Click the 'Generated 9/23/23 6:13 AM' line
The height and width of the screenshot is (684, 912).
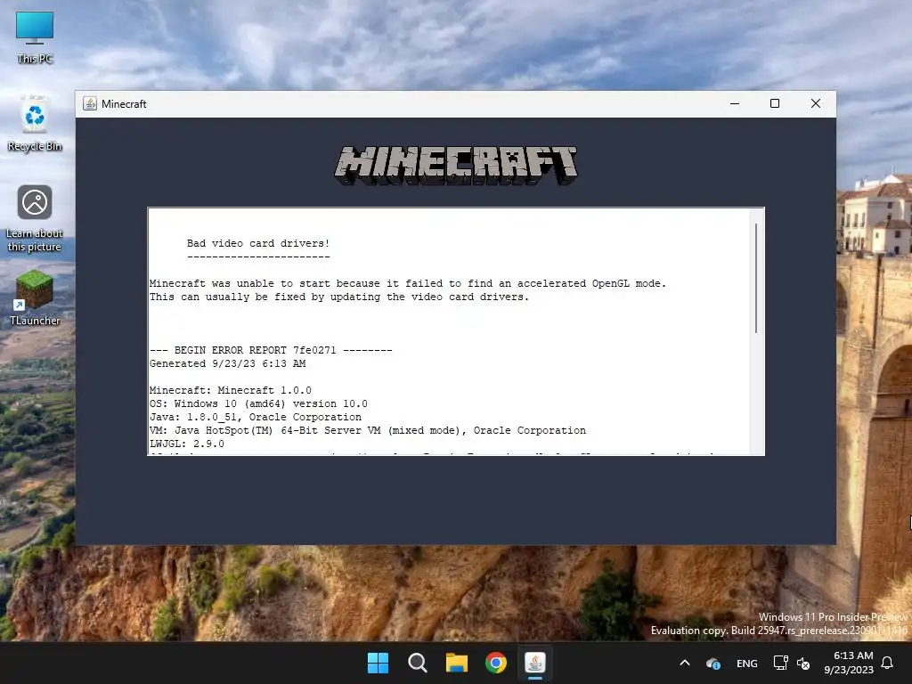(x=227, y=363)
